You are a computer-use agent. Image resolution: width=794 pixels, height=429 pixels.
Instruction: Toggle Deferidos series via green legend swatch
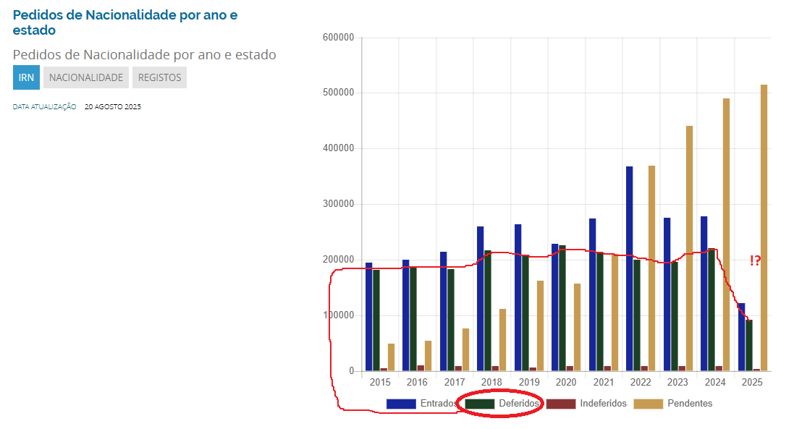(x=478, y=404)
